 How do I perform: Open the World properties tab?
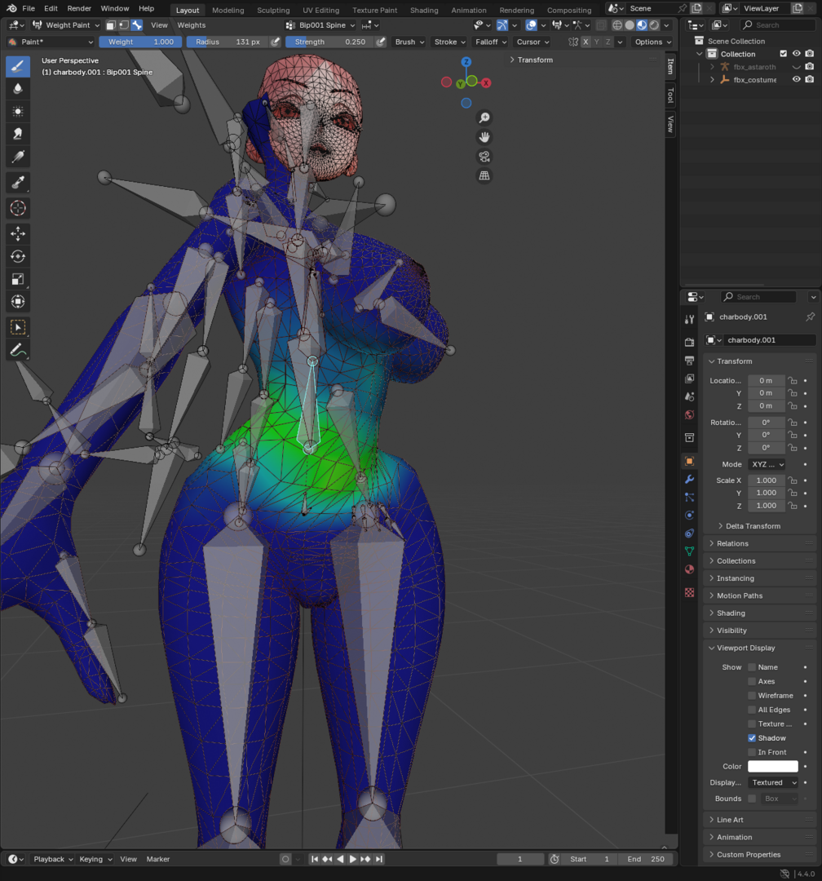tap(689, 415)
